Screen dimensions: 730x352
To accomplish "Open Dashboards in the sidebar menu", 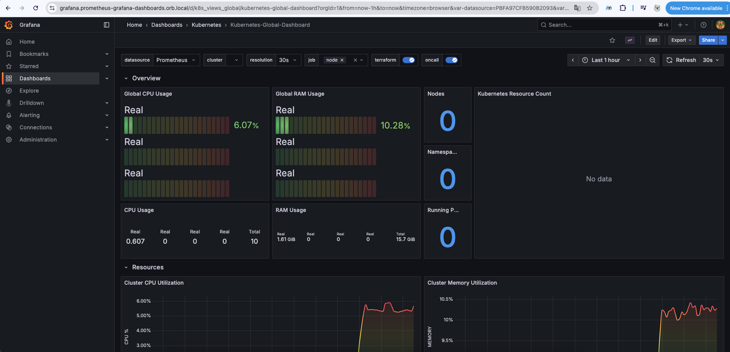I will tap(35, 78).
